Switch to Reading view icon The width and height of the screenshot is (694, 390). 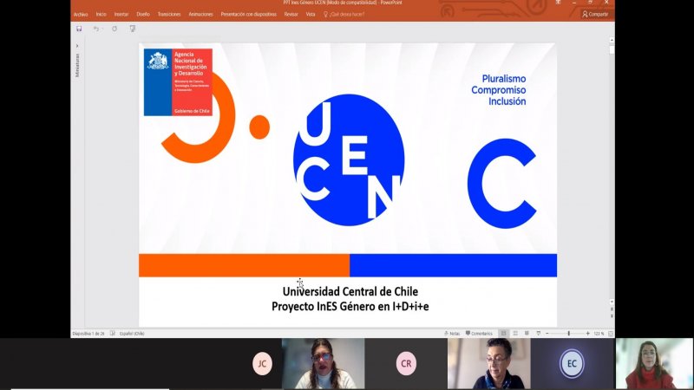(x=527, y=334)
